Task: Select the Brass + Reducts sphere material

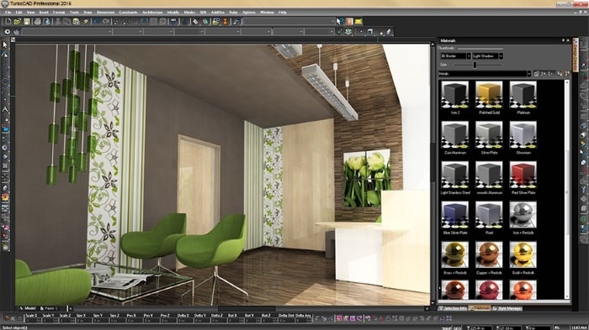Action: pyautogui.click(x=455, y=255)
